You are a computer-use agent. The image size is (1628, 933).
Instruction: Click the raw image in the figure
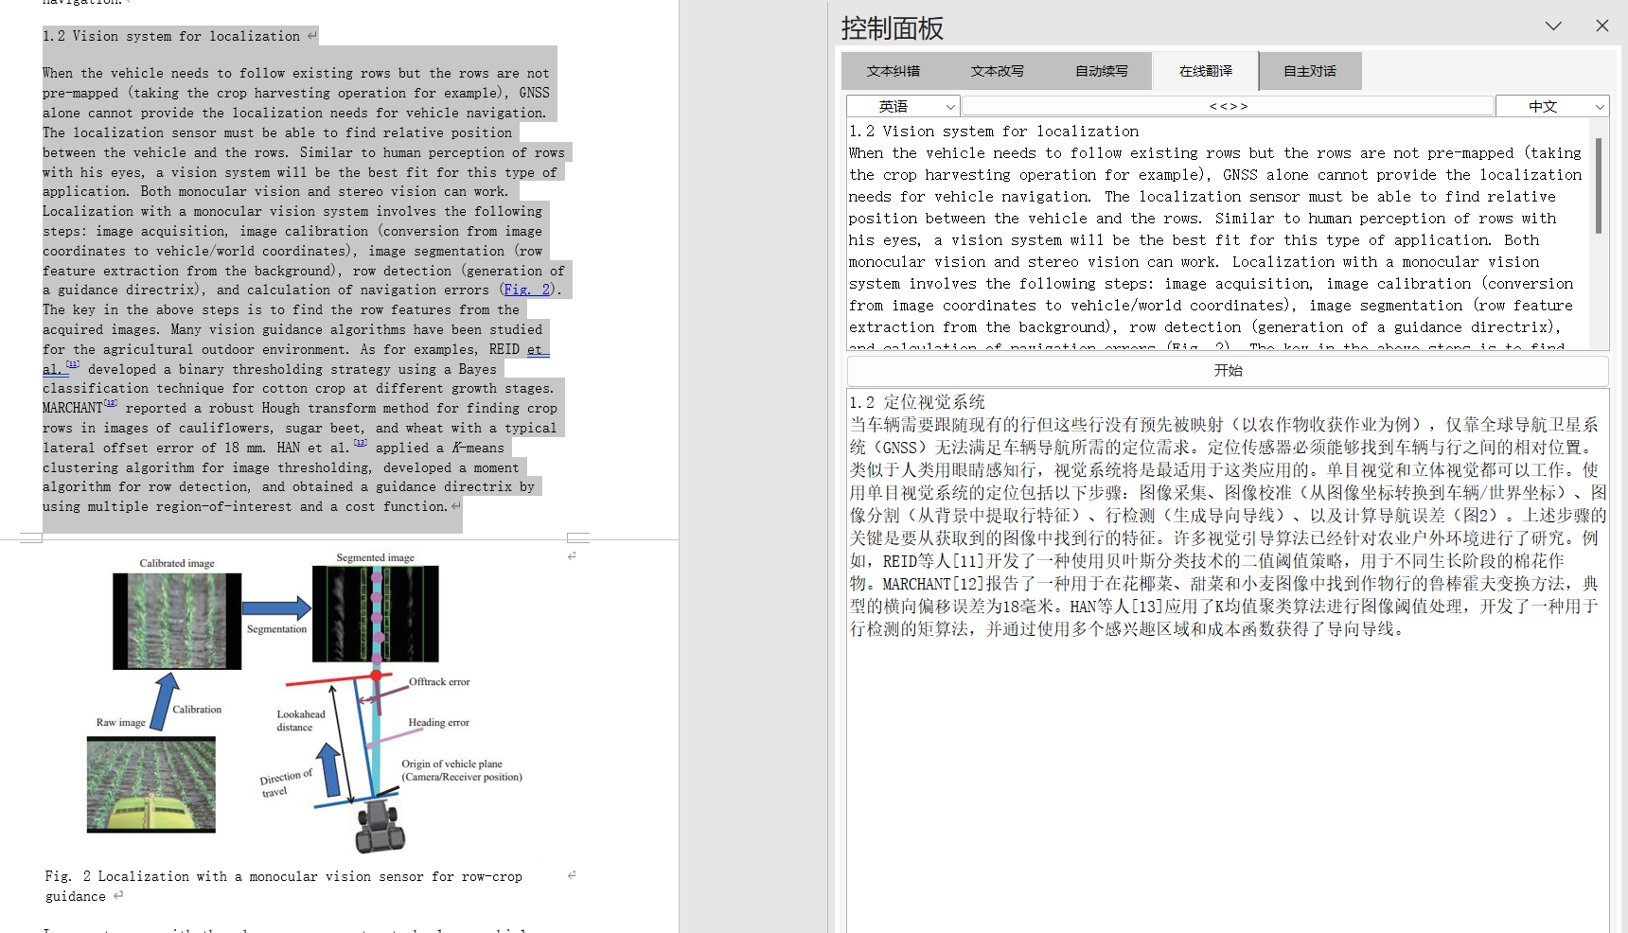click(151, 784)
